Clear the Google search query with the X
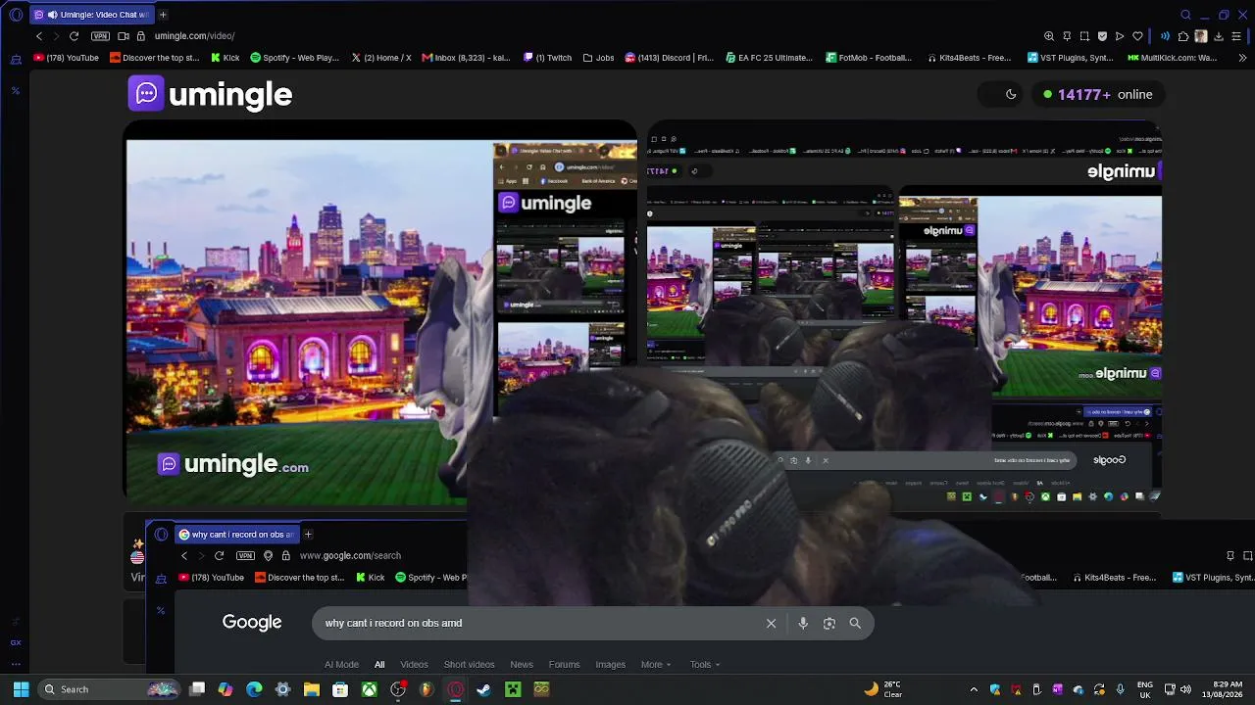 tap(771, 623)
